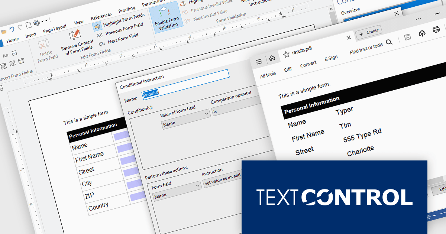Open the Edit menu in Acrobat
This screenshot has width=446, height=234.
tap(288, 69)
